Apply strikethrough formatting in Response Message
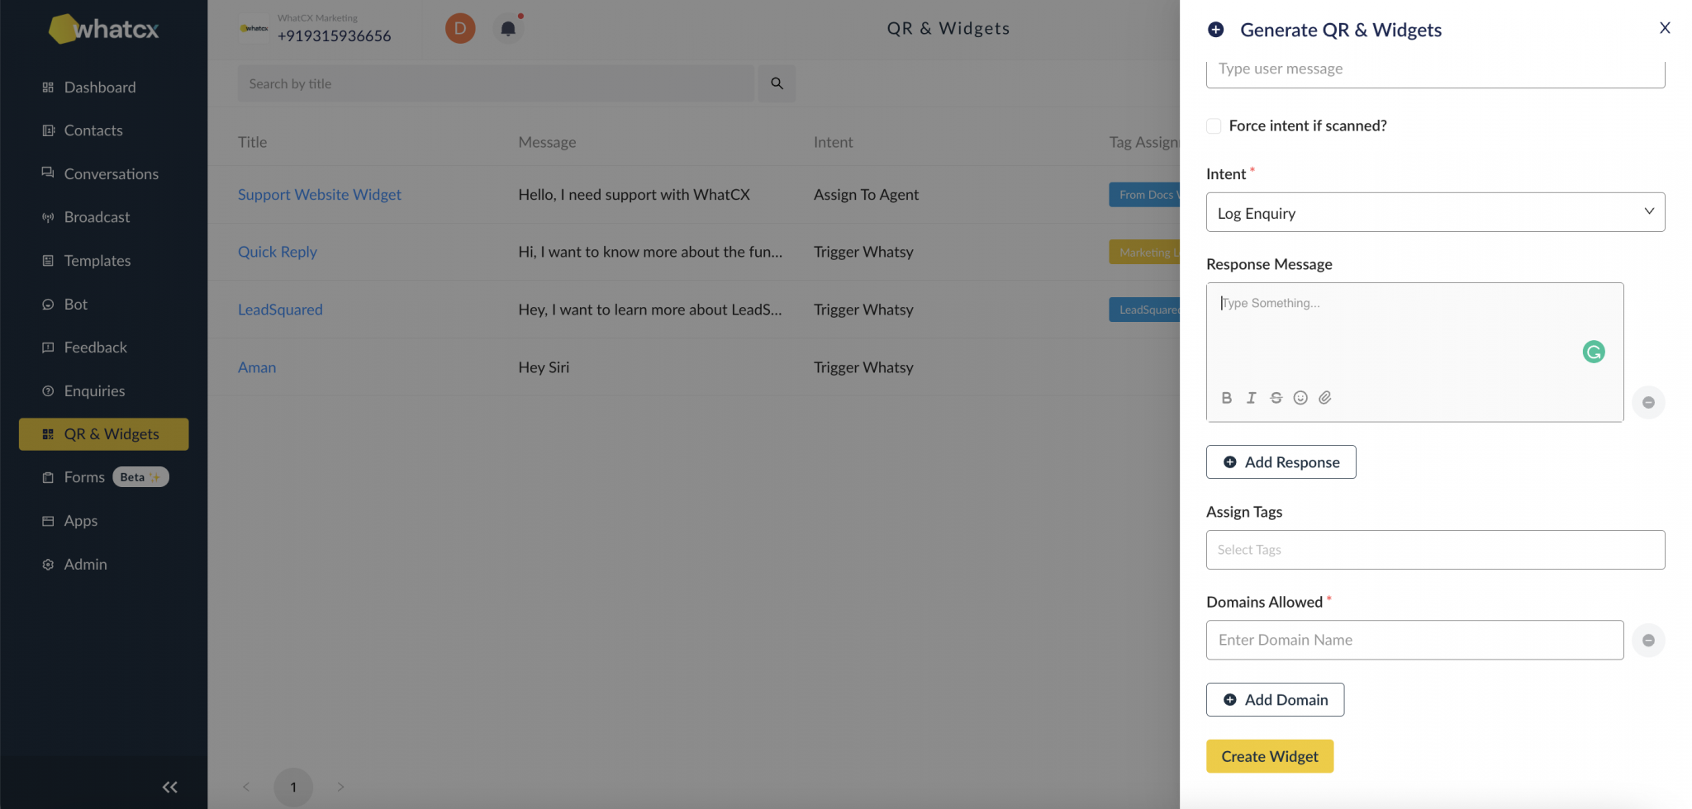1692x809 pixels. coord(1276,397)
